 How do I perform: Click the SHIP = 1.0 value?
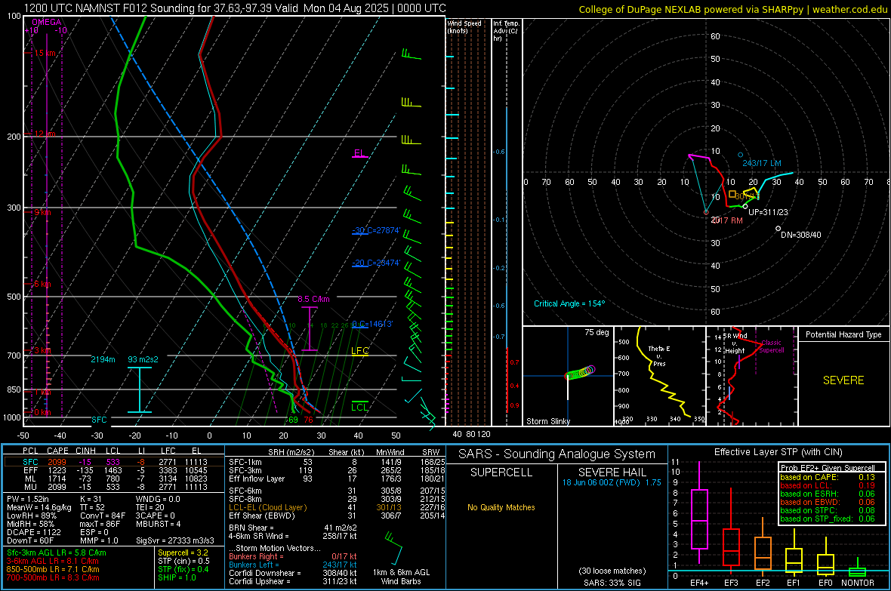pyautogui.click(x=177, y=577)
